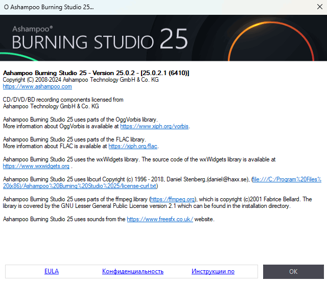Click the libcurl Daniel Stenberg copyright text
This screenshot has width=327, height=283.
point(126,179)
